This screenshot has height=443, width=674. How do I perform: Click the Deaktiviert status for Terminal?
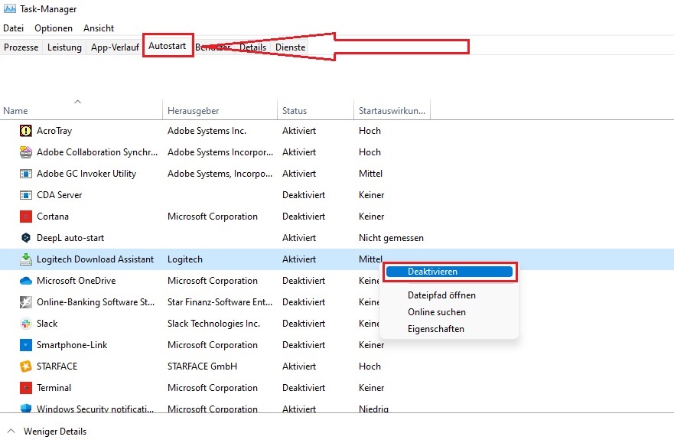click(304, 388)
